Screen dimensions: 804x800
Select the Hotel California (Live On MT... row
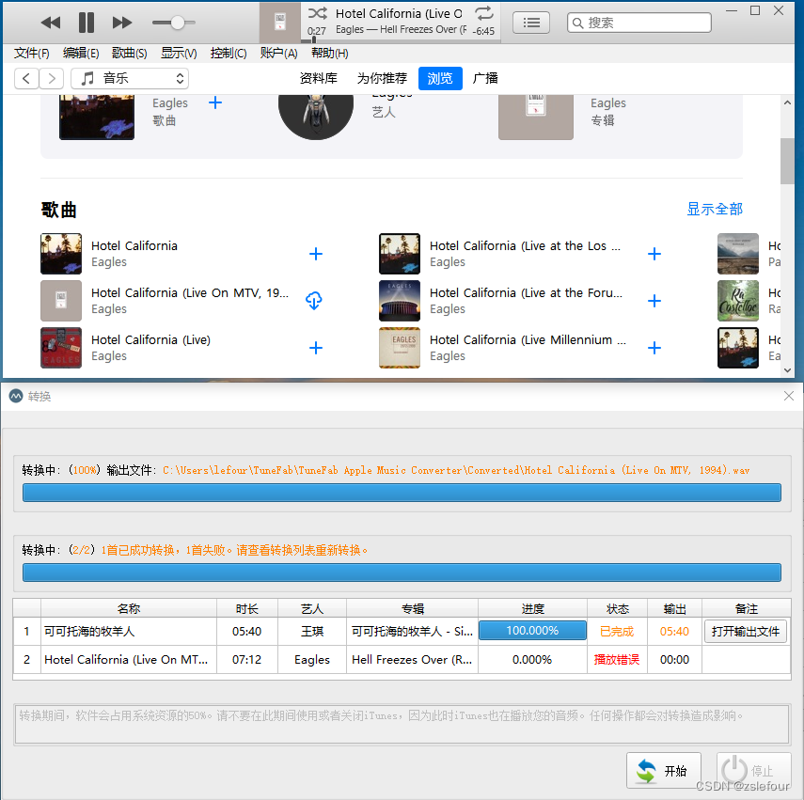(402, 660)
